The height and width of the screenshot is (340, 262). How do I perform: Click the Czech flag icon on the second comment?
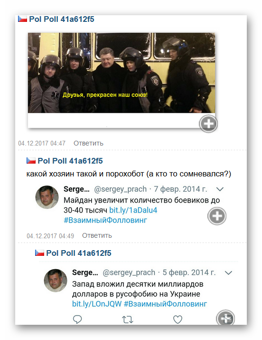[31, 161]
